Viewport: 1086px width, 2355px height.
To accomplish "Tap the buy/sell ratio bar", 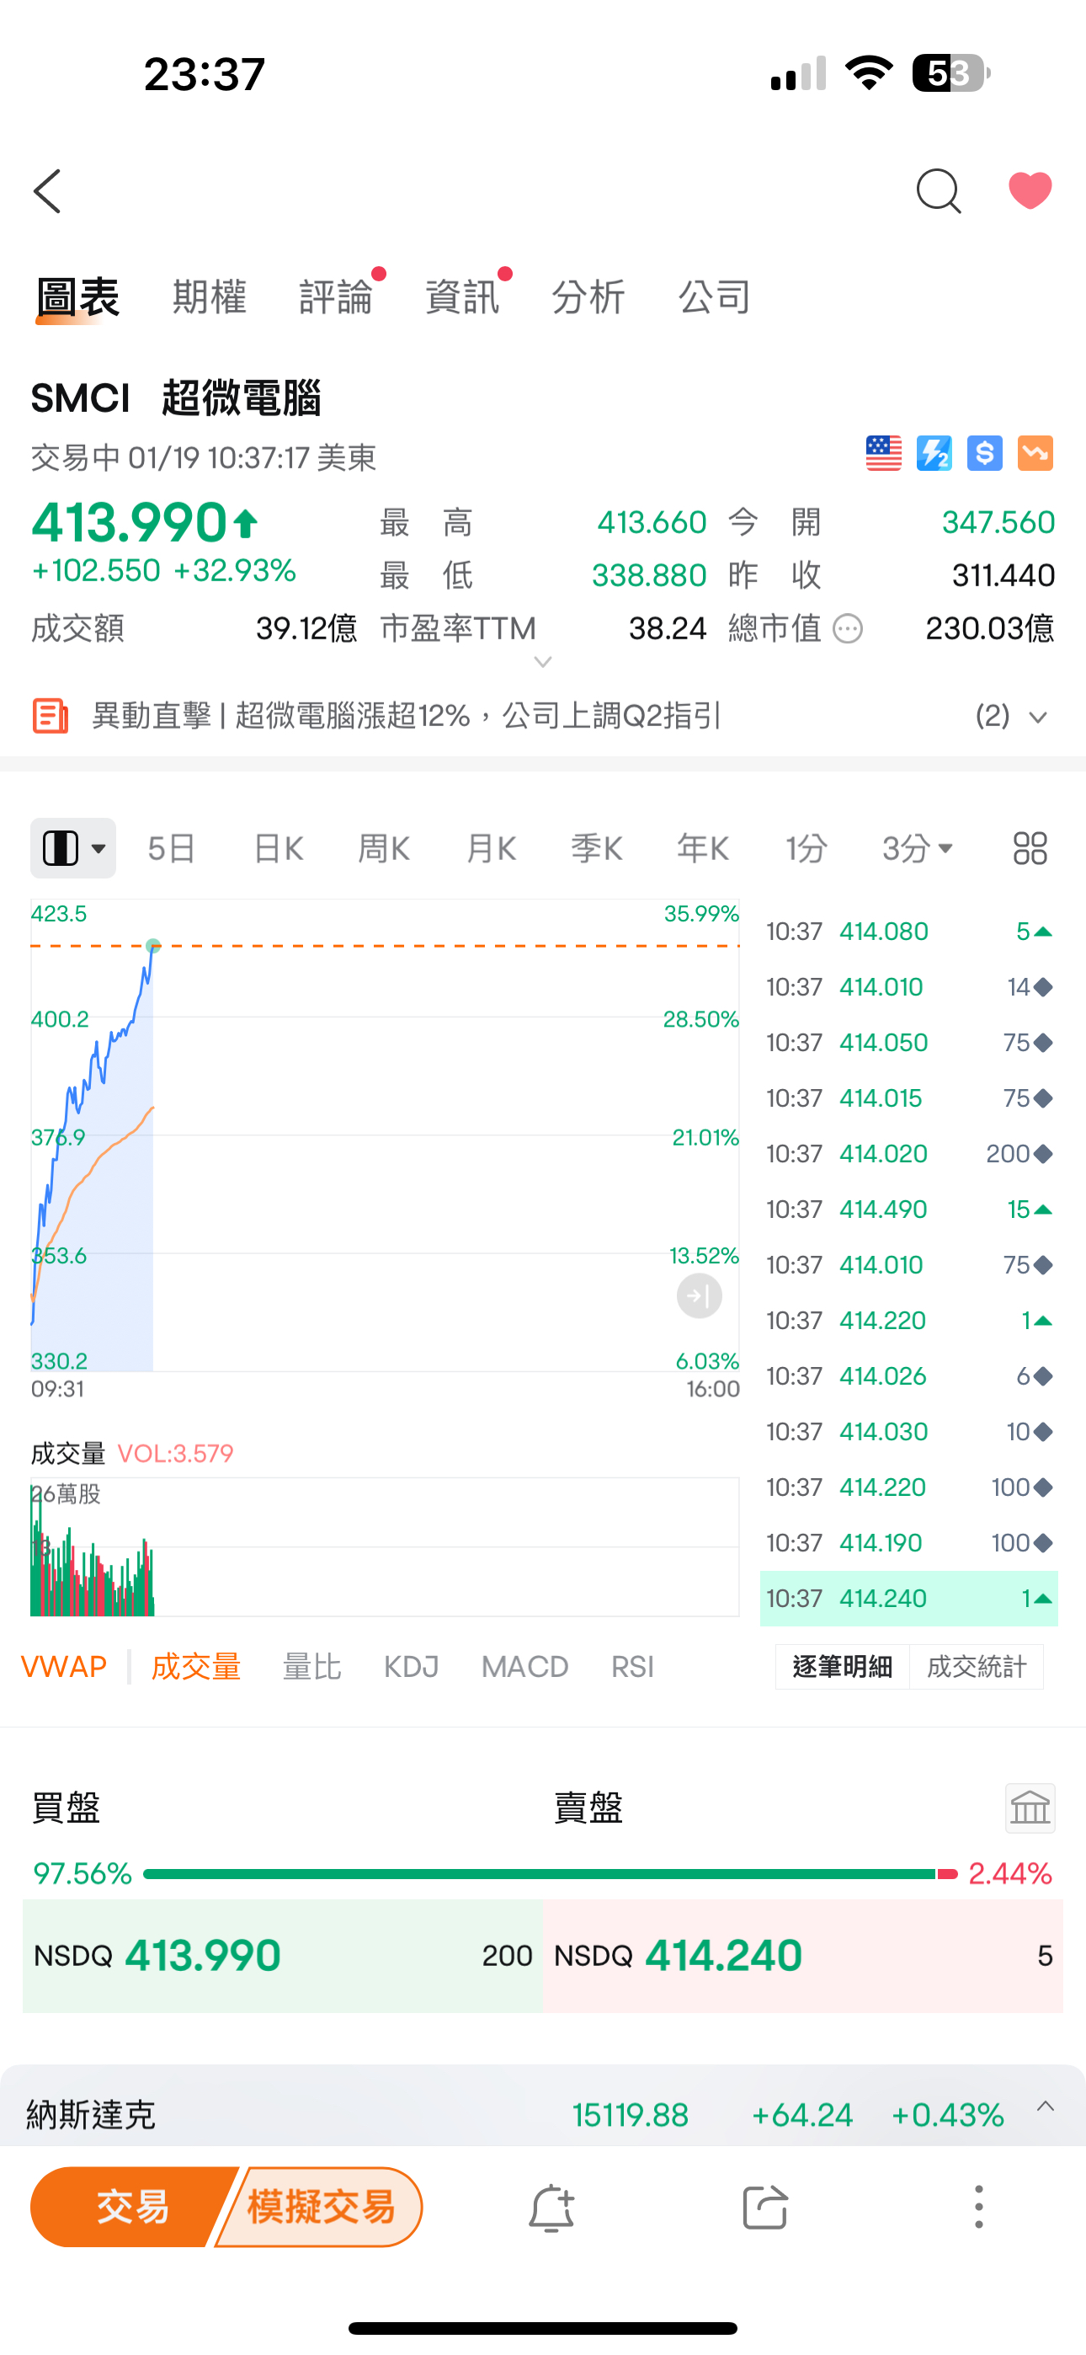I will pyautogui.click(x=551, y=1874).
